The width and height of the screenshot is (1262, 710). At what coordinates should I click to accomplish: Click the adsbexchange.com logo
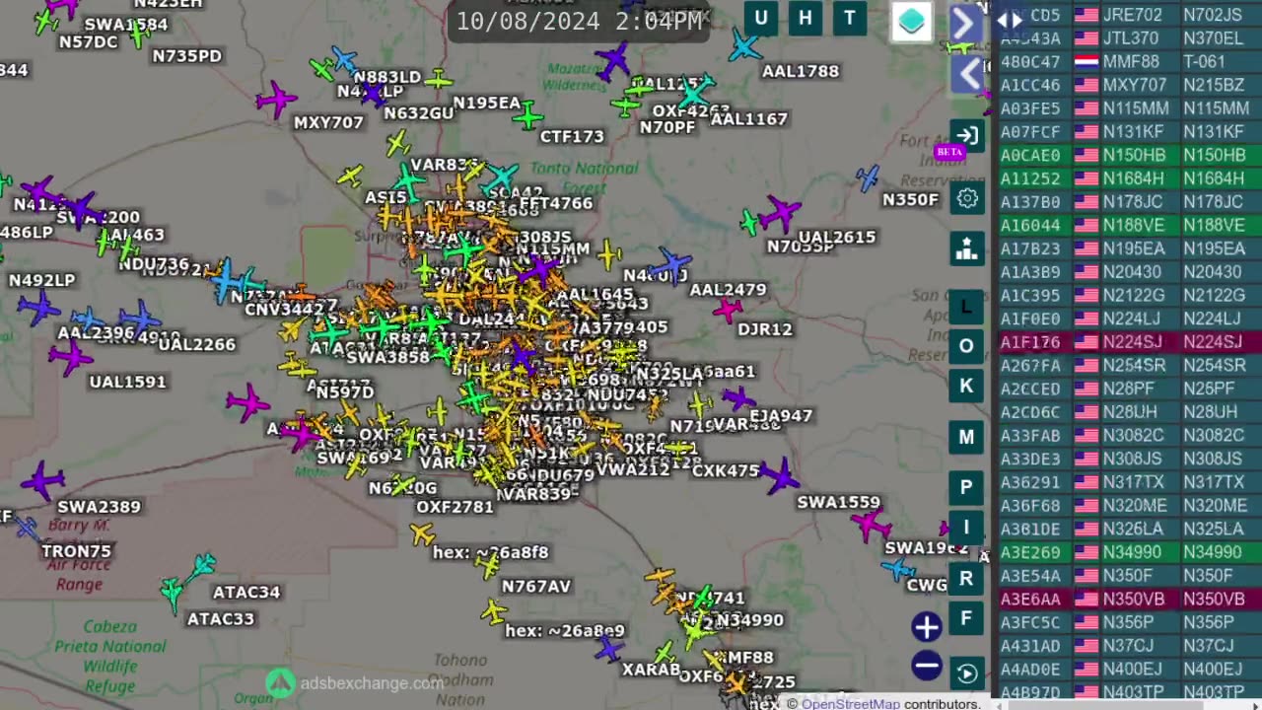355,682
